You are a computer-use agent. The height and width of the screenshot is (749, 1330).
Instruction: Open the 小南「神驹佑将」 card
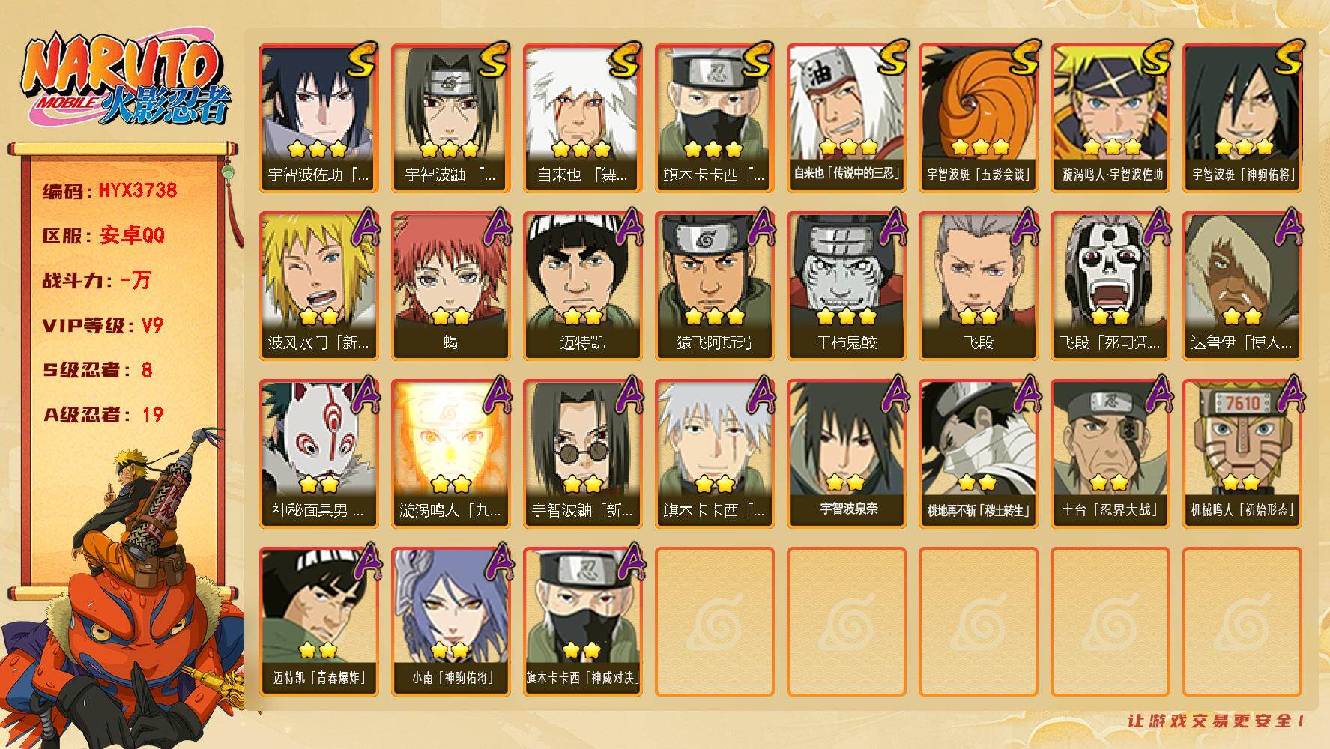(x=450, y=621)
